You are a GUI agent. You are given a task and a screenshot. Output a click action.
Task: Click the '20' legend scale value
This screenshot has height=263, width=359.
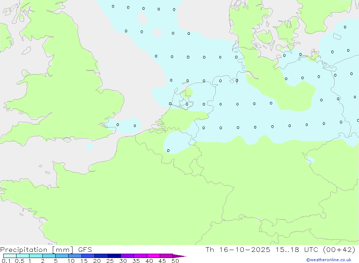(97, 261)
